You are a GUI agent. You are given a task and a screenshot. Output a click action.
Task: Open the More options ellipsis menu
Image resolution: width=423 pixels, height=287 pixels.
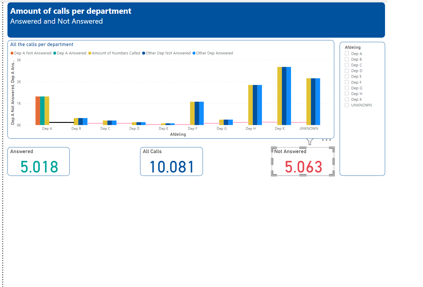pos(327,140)
